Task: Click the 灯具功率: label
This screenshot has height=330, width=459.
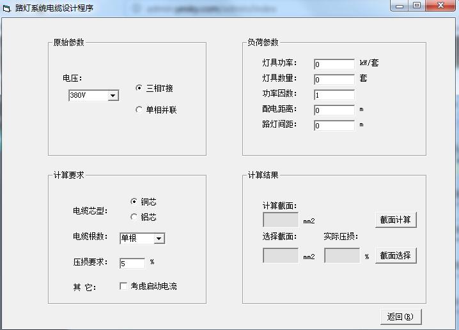Action: (279, 63)
